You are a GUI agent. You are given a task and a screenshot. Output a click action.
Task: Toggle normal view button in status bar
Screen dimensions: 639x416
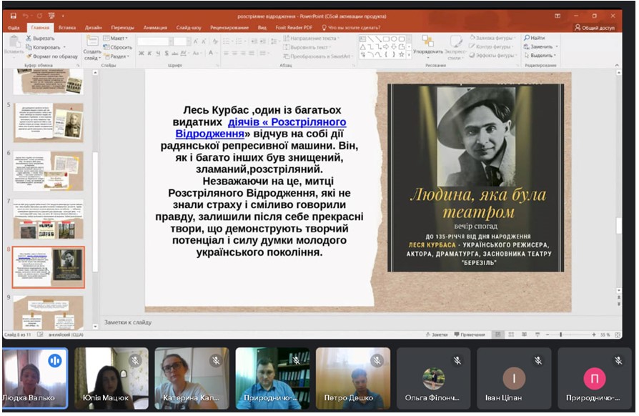(x=497, y=335)
